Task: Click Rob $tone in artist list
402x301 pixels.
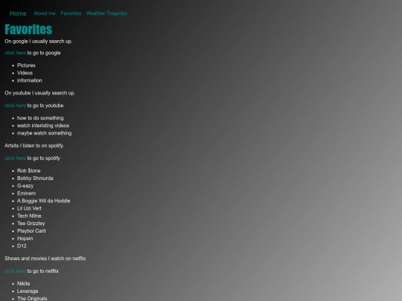Action: 29,171
